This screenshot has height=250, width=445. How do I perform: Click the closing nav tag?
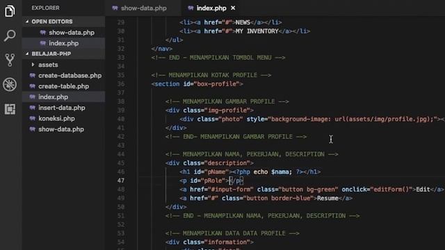[x=162, y=49]
